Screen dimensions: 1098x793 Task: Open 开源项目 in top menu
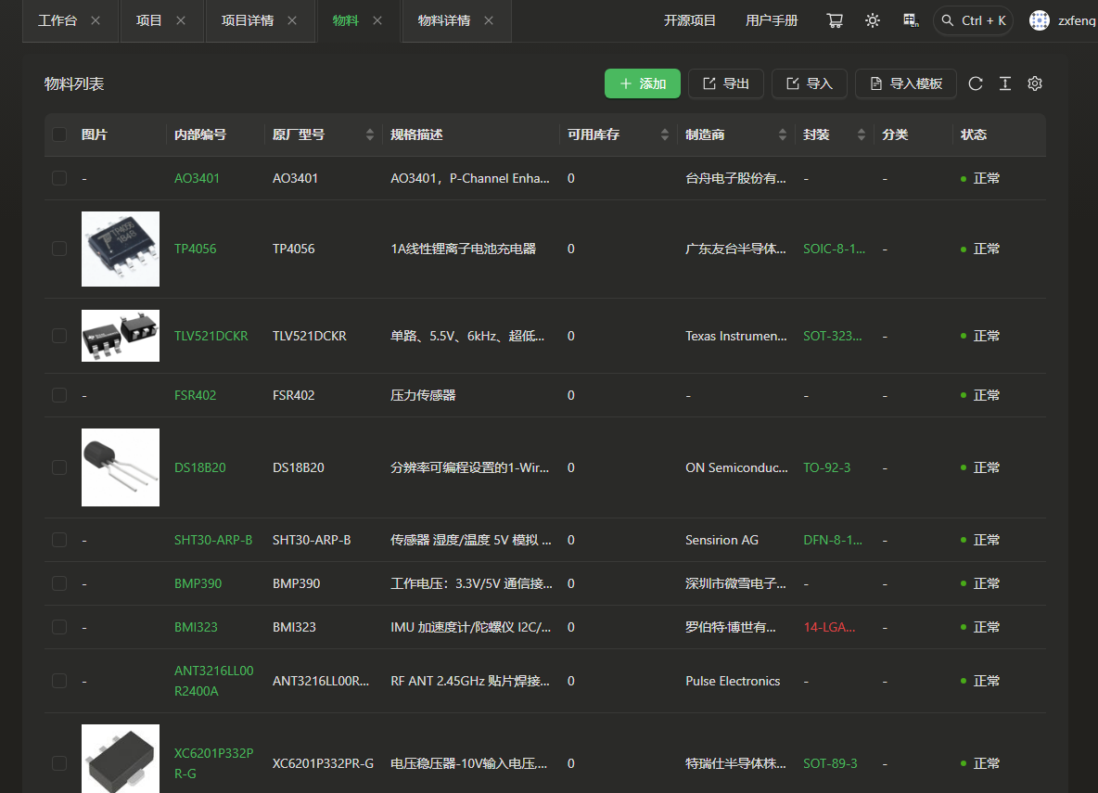[690, 20]
